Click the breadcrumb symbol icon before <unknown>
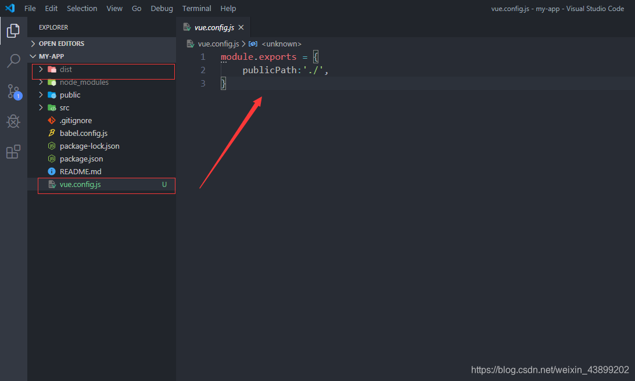635x381 pixels. [253, 44]
